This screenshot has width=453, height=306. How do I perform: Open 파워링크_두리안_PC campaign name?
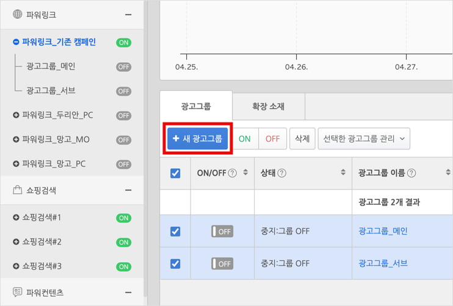[58, 115]
